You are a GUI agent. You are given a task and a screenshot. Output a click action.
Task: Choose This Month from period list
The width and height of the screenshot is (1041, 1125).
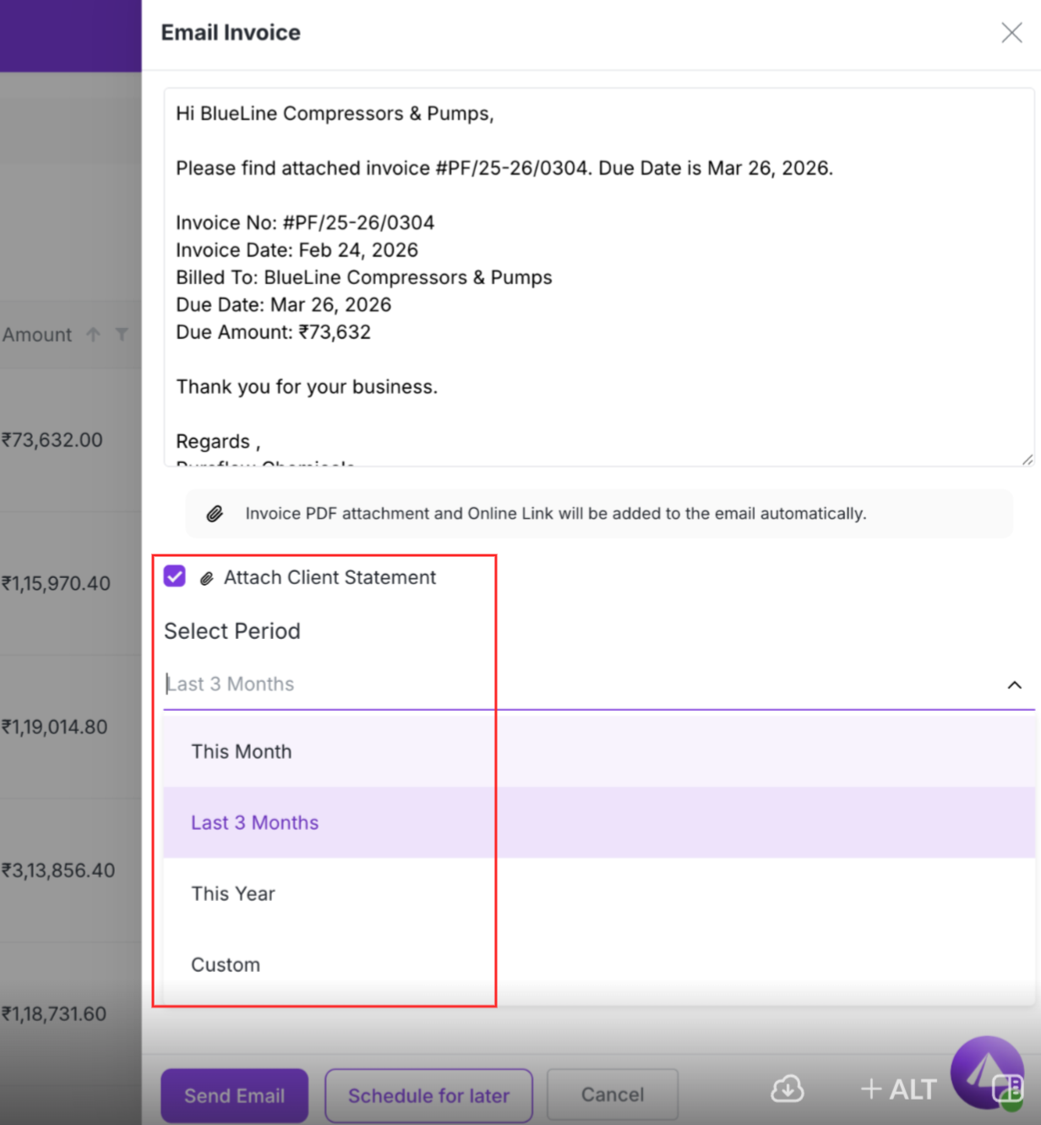tap(242, 751)
